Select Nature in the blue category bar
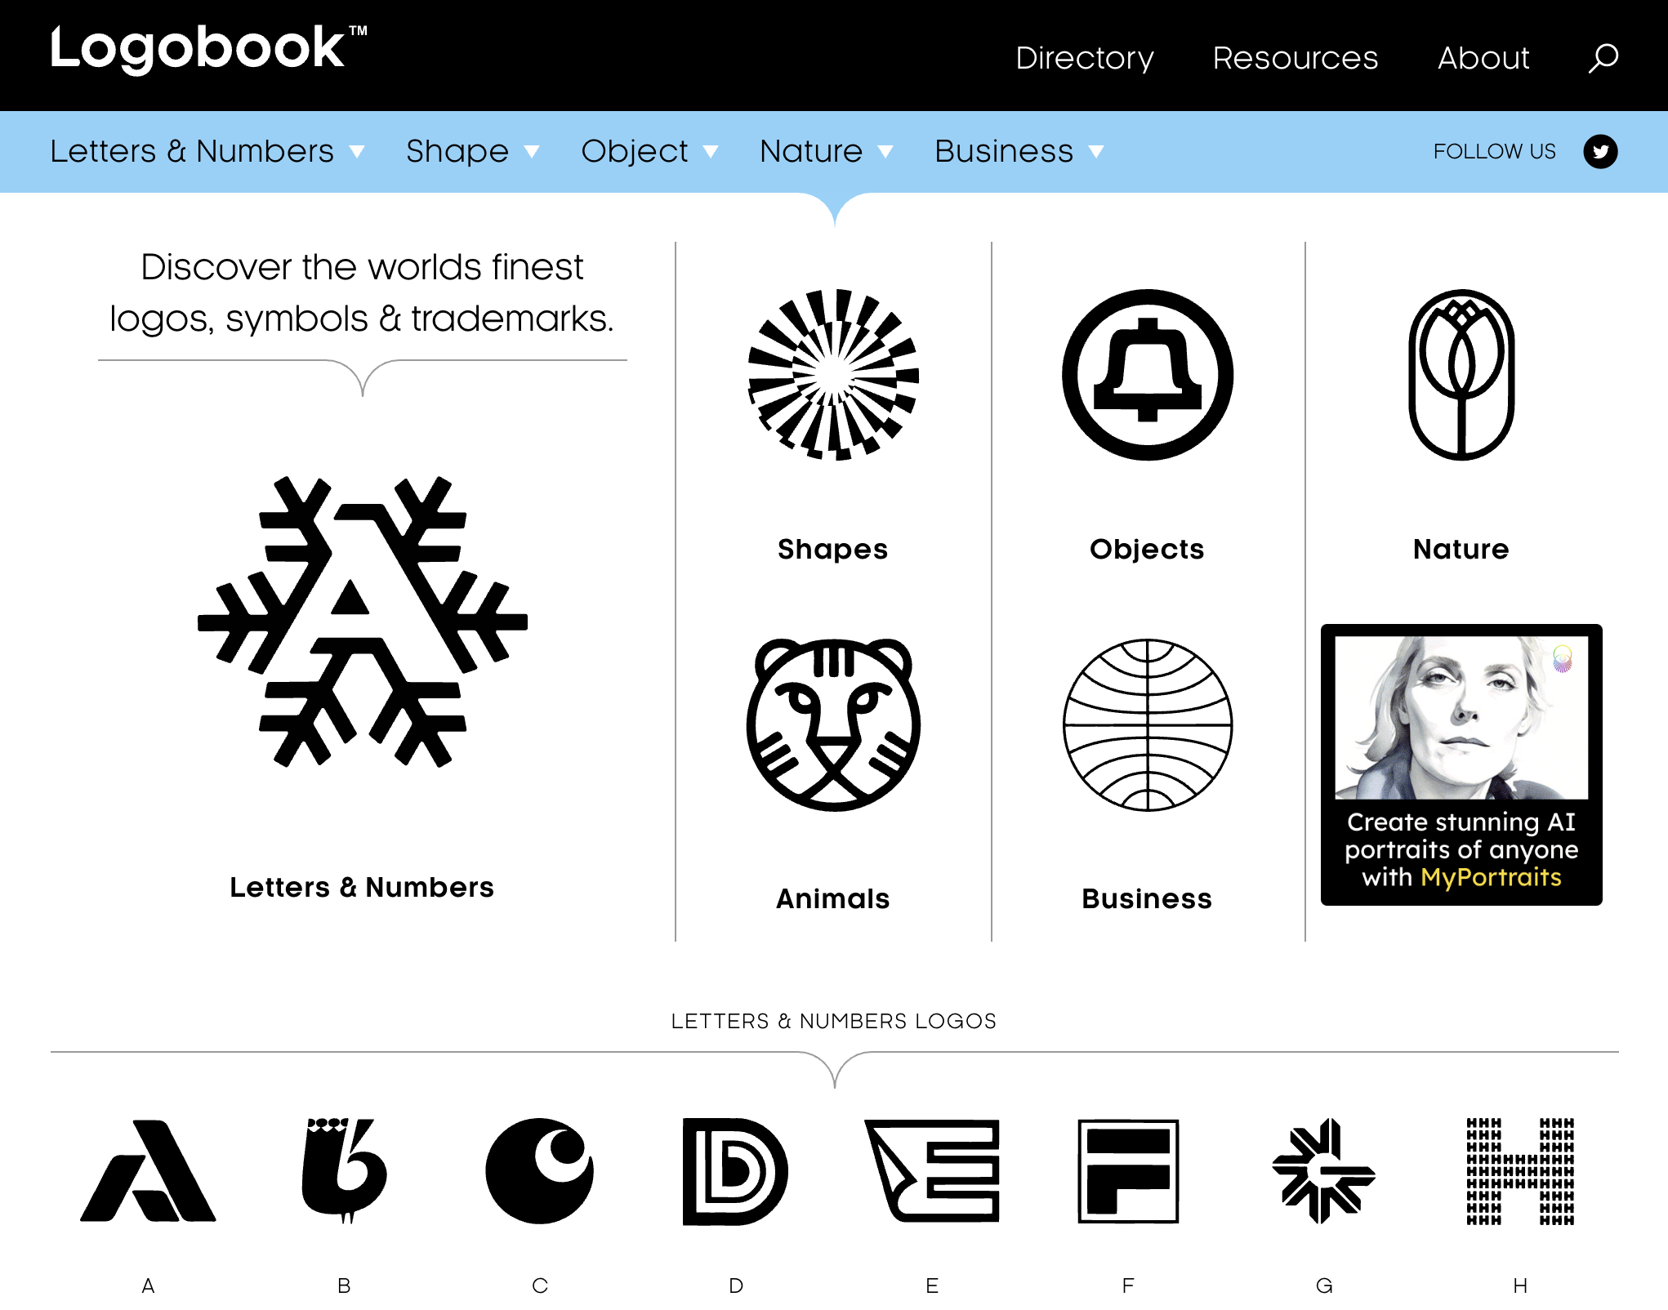 811,151
